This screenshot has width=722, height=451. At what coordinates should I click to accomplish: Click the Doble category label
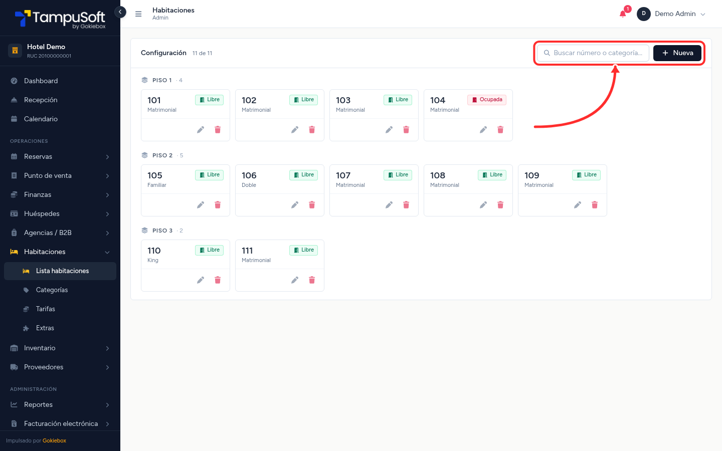[249, 185]
